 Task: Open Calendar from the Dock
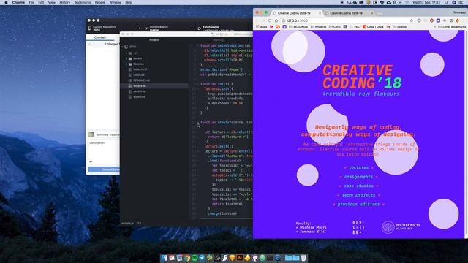click(172, 258)
